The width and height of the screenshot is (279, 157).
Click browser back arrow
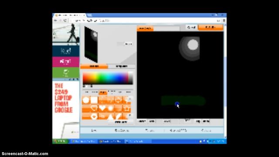(55, 20)
